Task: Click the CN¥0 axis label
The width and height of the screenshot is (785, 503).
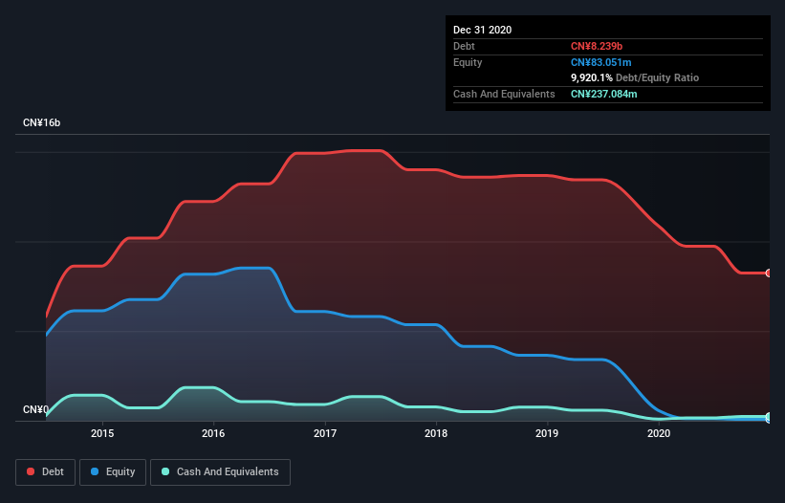Action: (35, 409)
